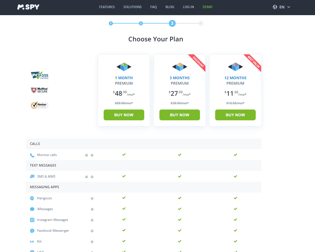Click the $48.99/mo price
The width and height of the screenshot is (315, 252).
[x=124, y=93]
